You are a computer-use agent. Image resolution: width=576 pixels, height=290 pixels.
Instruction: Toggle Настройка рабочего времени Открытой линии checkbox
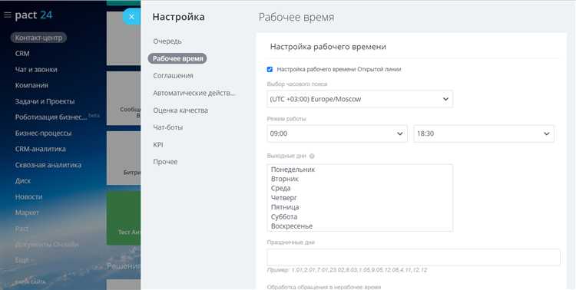tap(270, 69)
